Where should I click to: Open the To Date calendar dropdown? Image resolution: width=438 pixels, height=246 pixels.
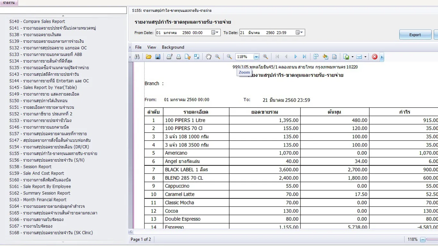pyautogui.click(x=299, y=33)
